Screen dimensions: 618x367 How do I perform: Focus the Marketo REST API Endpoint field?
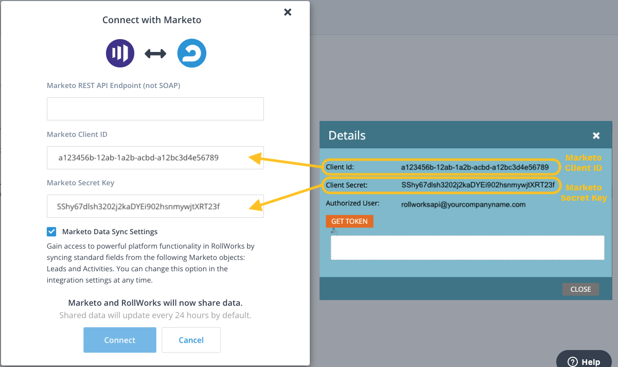[155, 109]
